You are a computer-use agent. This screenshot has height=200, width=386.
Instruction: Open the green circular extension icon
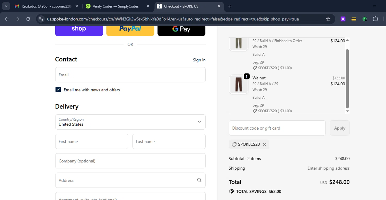(x=365, y=19)
